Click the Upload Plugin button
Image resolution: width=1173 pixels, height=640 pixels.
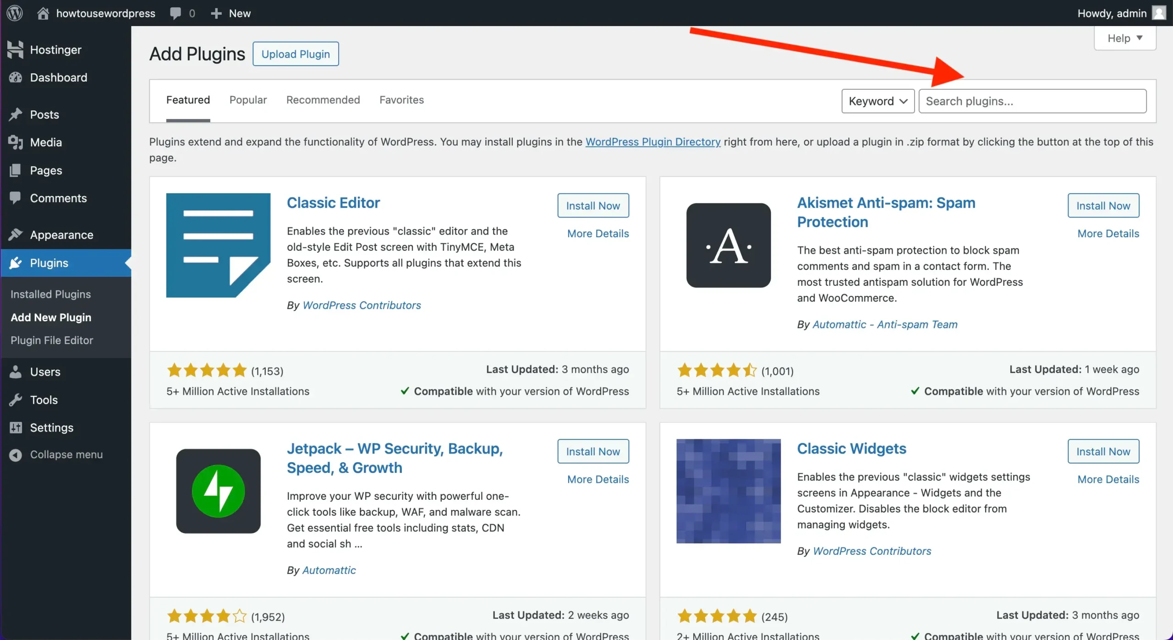point(296,54)
